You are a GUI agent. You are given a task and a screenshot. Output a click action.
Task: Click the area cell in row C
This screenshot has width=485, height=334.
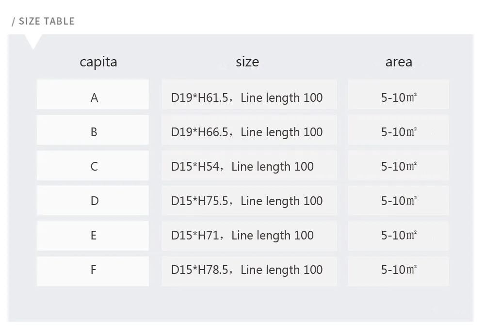pos(399,166)
